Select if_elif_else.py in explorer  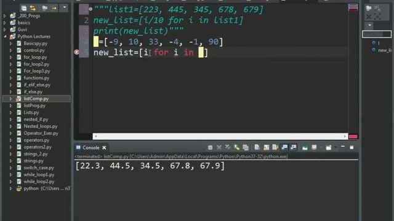(37, 85)
